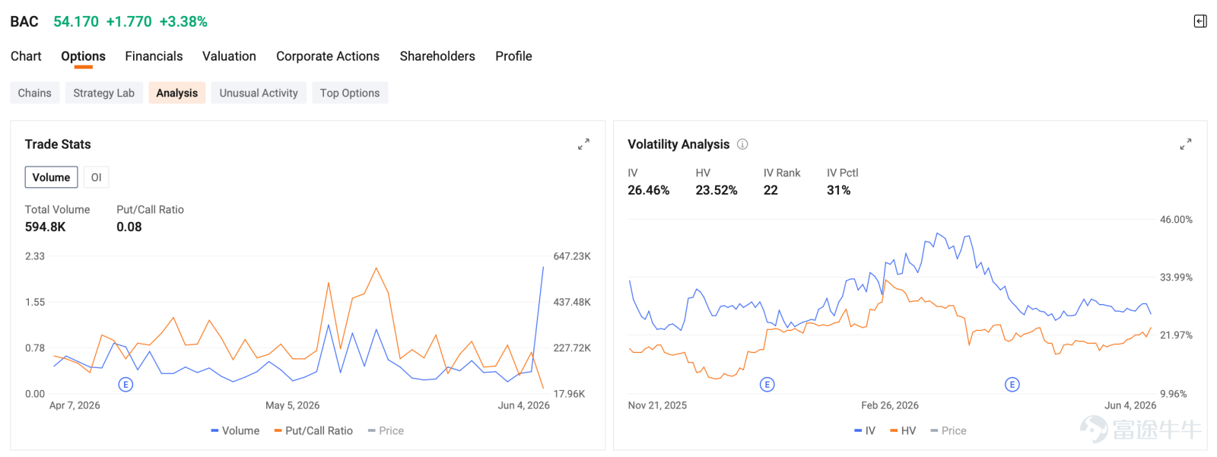
Task: View the Top Options section
Action: click(350, 93)
